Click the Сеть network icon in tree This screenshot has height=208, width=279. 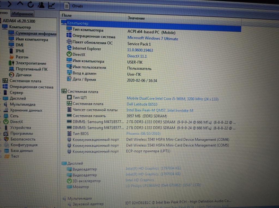coord(6,116)
